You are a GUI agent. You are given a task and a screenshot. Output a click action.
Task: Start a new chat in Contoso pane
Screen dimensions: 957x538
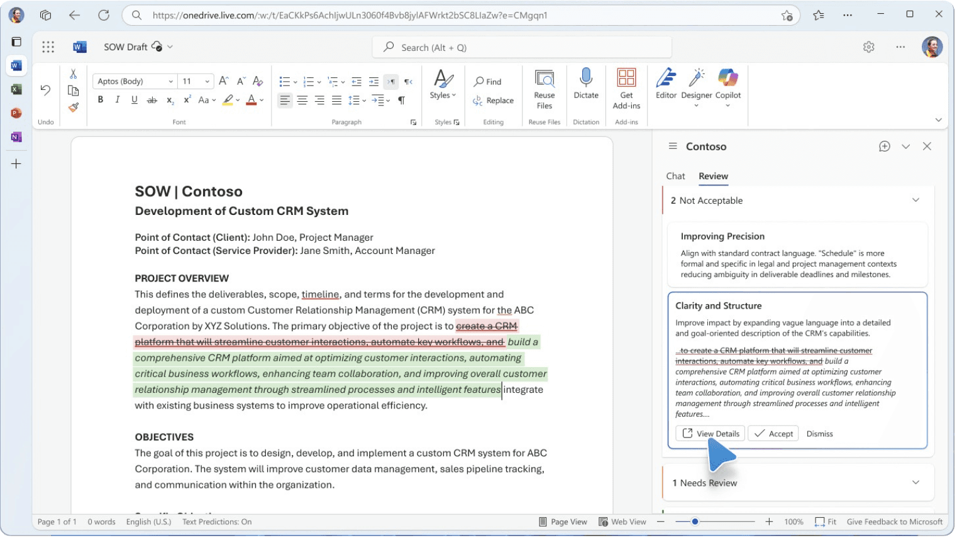coord(885,146)
